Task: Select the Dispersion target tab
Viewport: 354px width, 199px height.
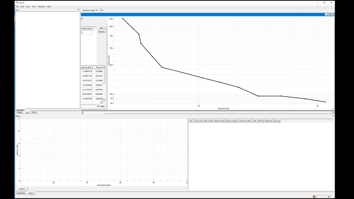Action: [x=88, y=10]
